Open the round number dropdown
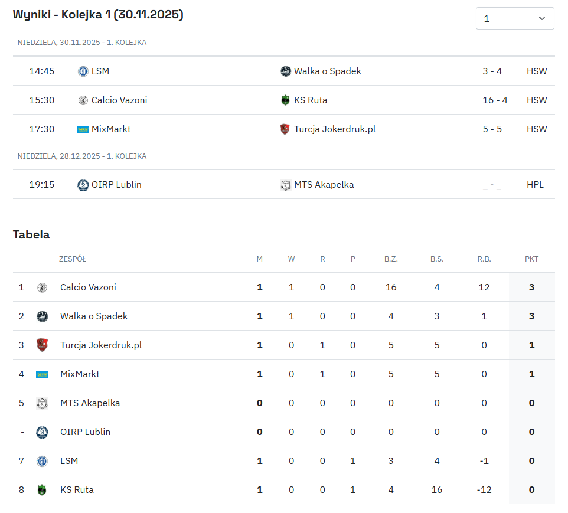The width and height of the screenshot is (568, 513). (x=515, y=18)
